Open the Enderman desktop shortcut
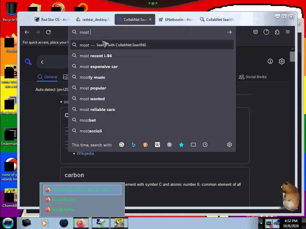This screenshot has width=306, height=229. point(9,137)
